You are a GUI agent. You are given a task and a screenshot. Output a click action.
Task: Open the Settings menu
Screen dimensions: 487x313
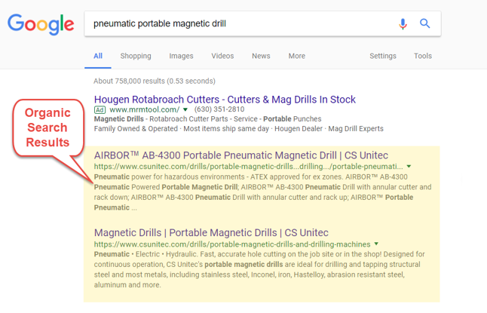(383, 56)
